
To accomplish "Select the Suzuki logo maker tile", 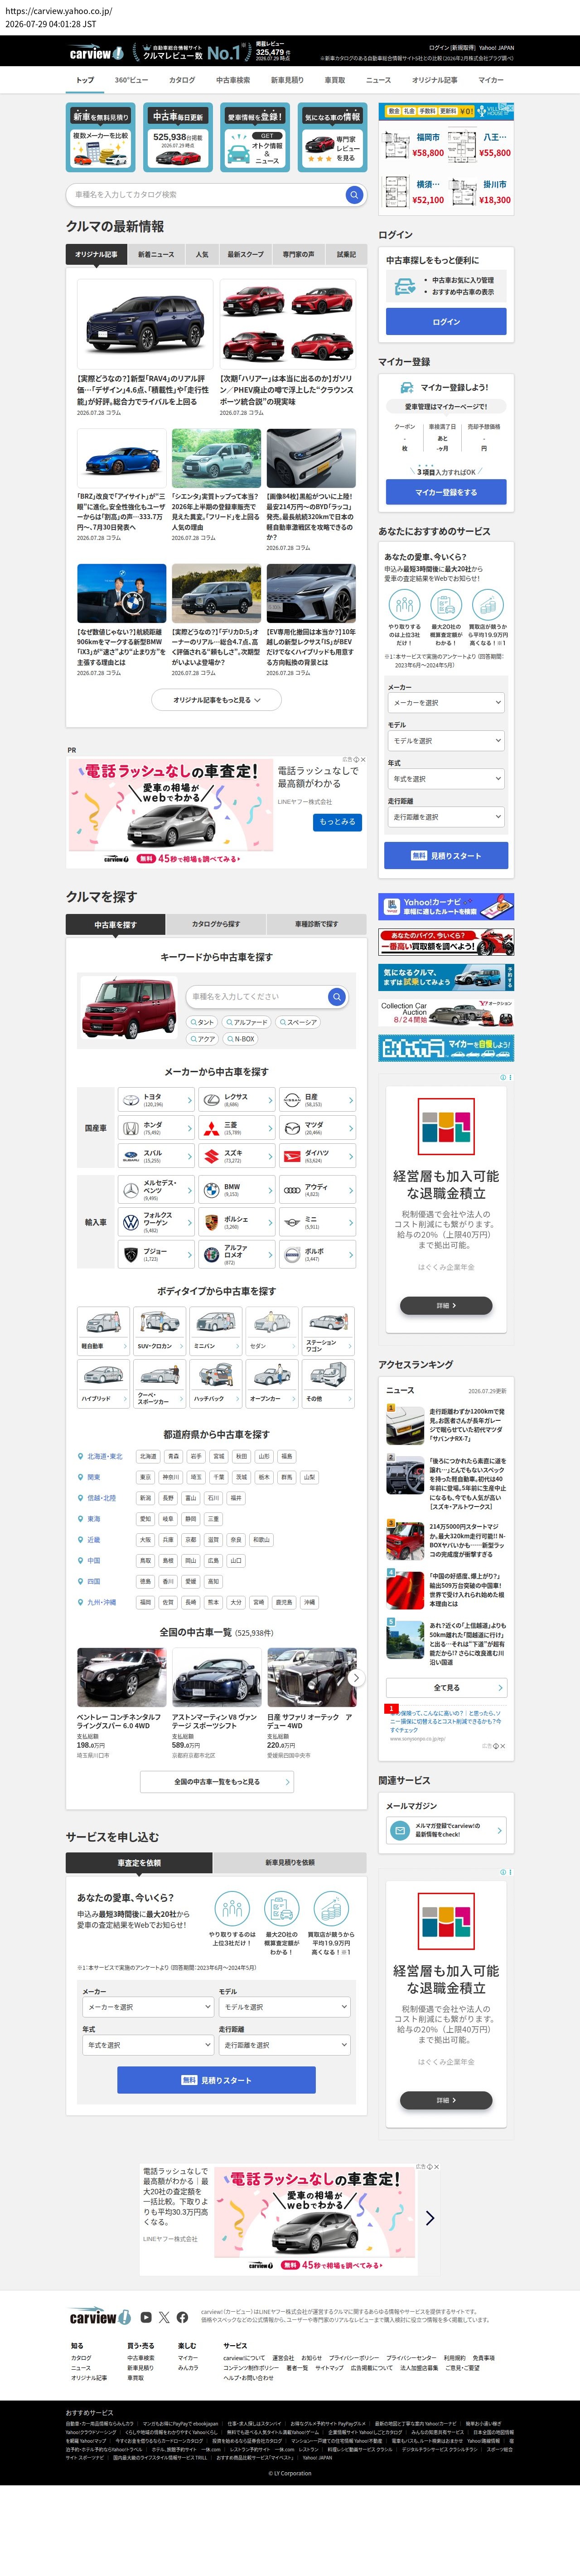I will (236, 1156).
